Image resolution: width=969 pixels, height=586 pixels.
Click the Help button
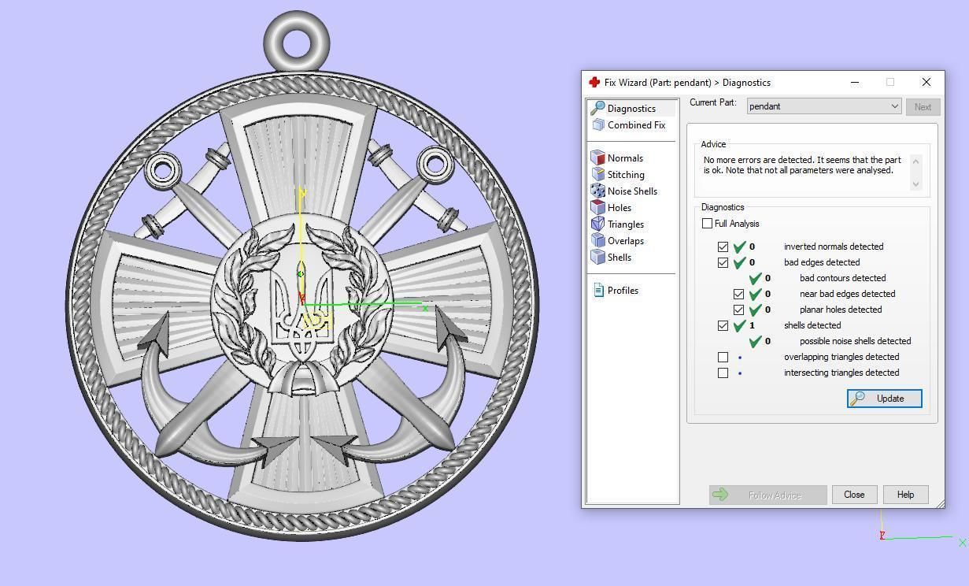coord(905,495)
